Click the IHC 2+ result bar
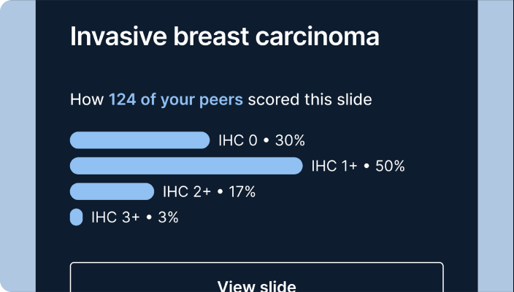The width and height of the screenshot is (514, 292). (112, 191)
